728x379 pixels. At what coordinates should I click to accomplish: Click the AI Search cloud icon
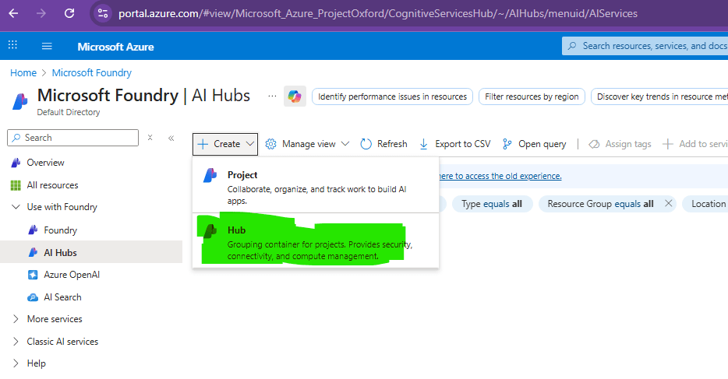point(33,297)
